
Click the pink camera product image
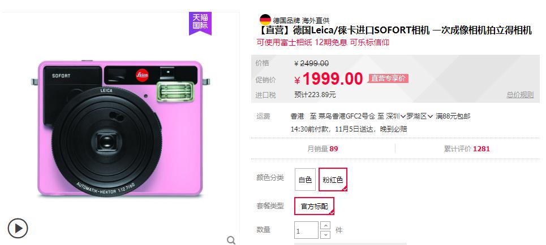pos(120,129)
